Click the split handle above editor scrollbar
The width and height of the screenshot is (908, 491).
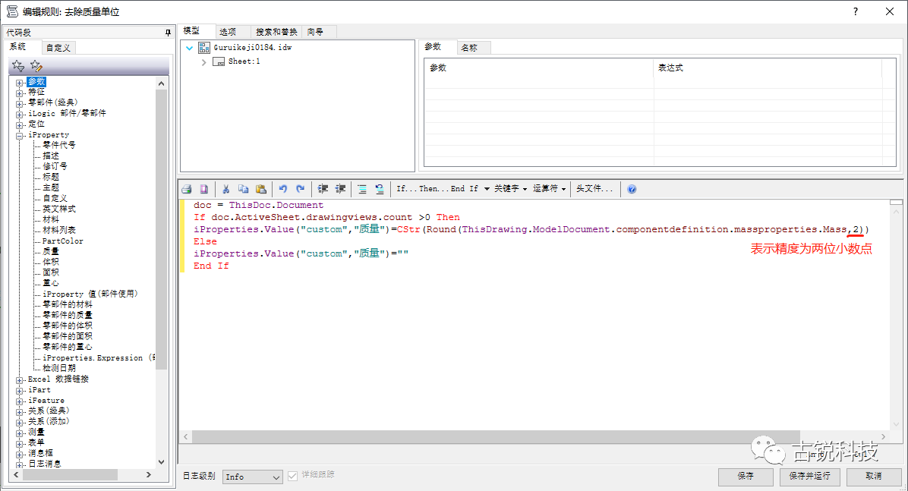[896, 202]
